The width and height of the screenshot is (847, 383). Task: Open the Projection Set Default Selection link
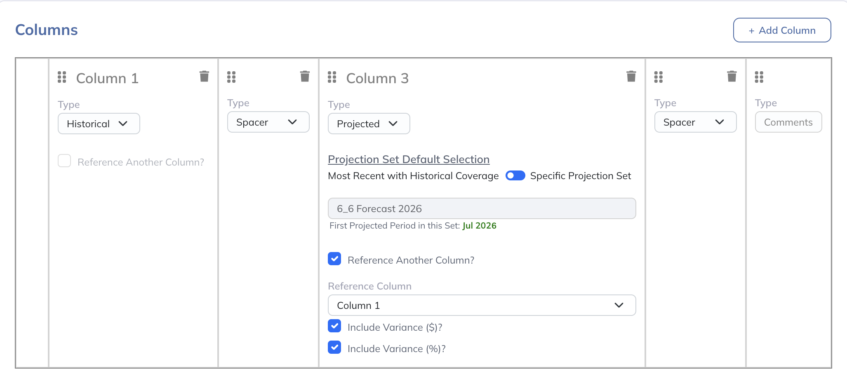coord(409,159)
